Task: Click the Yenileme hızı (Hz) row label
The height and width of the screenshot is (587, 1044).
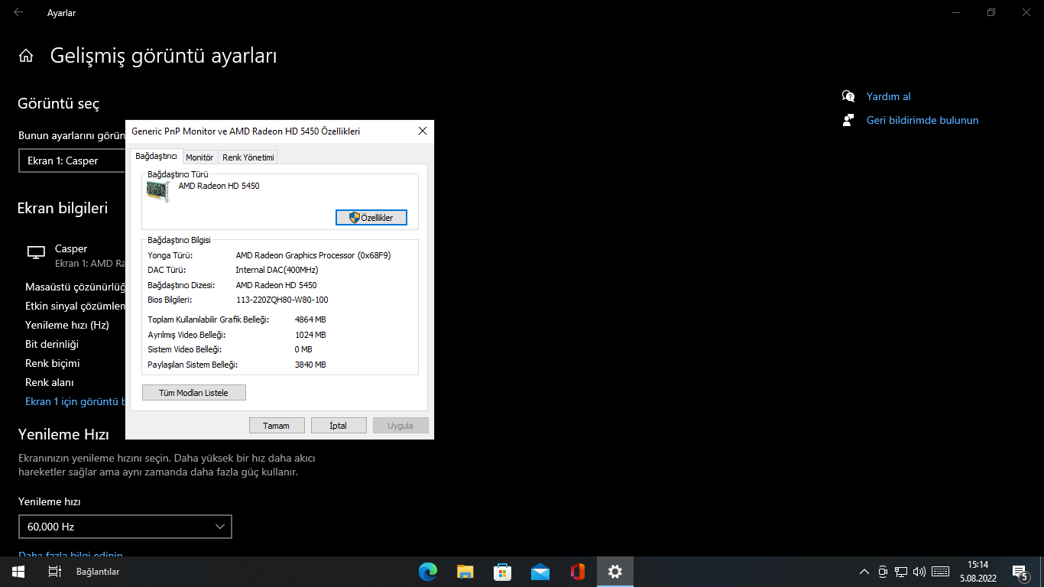Action: 67,325
